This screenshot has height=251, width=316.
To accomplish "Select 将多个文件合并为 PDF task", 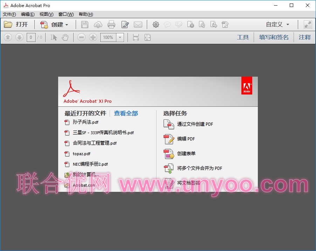I will (x=193, y=168).
